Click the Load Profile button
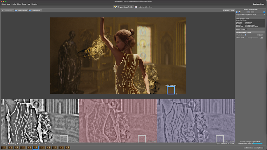 [x=35, y=11]
